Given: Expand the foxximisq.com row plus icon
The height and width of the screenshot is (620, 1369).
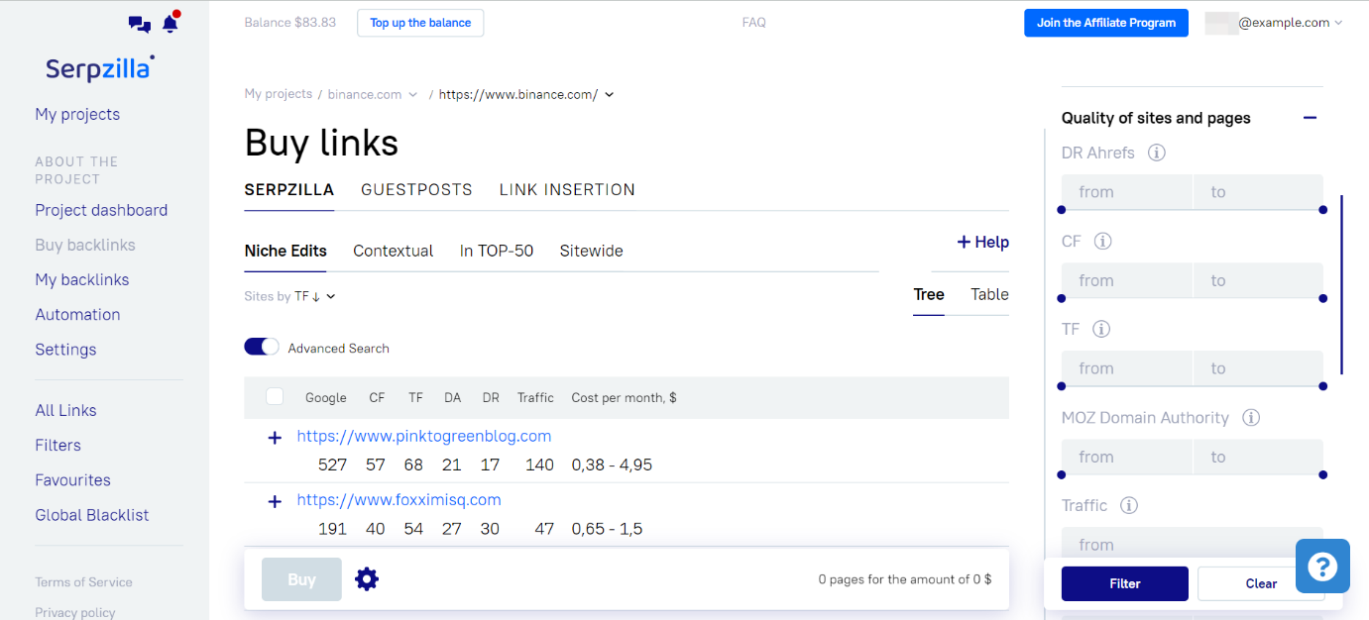Looking at the screenshot, I should pyautogui.click(x=275, y=501).
